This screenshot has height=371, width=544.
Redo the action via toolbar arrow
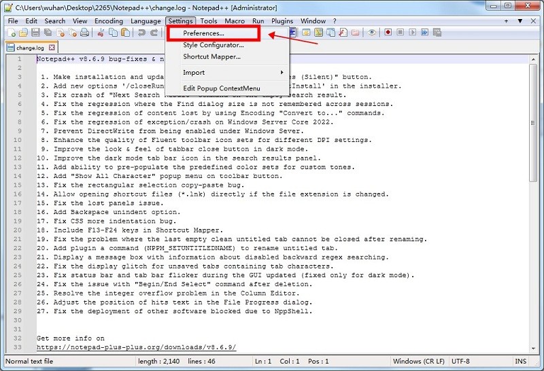pyautogui.click(x=154, y=33)
